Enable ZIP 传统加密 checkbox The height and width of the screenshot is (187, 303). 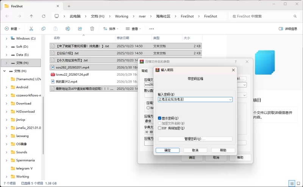pyautogui.click(x=160, y=128)
